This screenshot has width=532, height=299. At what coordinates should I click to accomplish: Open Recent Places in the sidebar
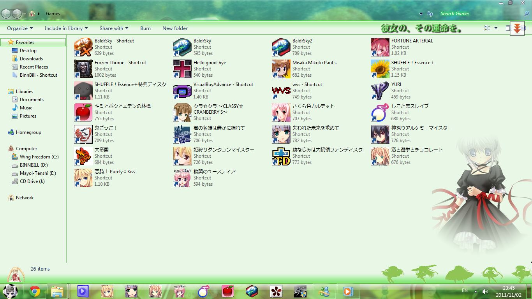click(34, 67)
